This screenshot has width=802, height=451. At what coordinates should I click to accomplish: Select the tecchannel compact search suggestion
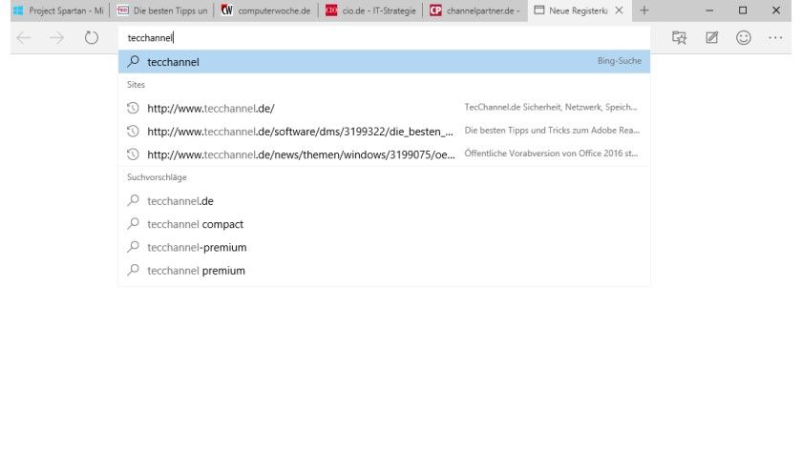tap(384, 224)
